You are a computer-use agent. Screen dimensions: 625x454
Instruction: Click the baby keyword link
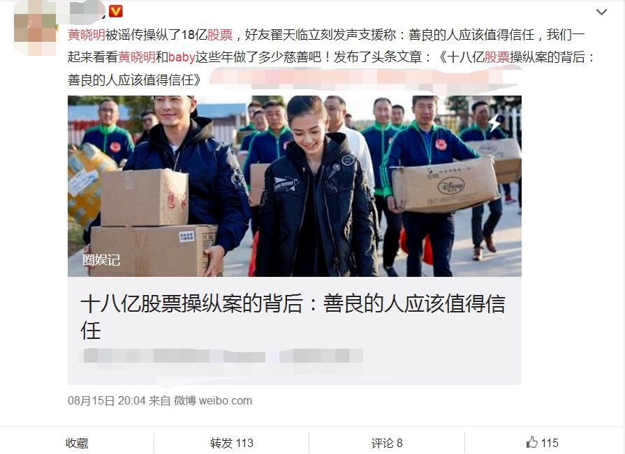click(x=182, y=57)
